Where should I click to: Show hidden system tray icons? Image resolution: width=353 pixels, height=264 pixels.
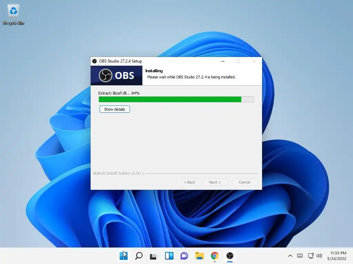(x=290, y=256)
